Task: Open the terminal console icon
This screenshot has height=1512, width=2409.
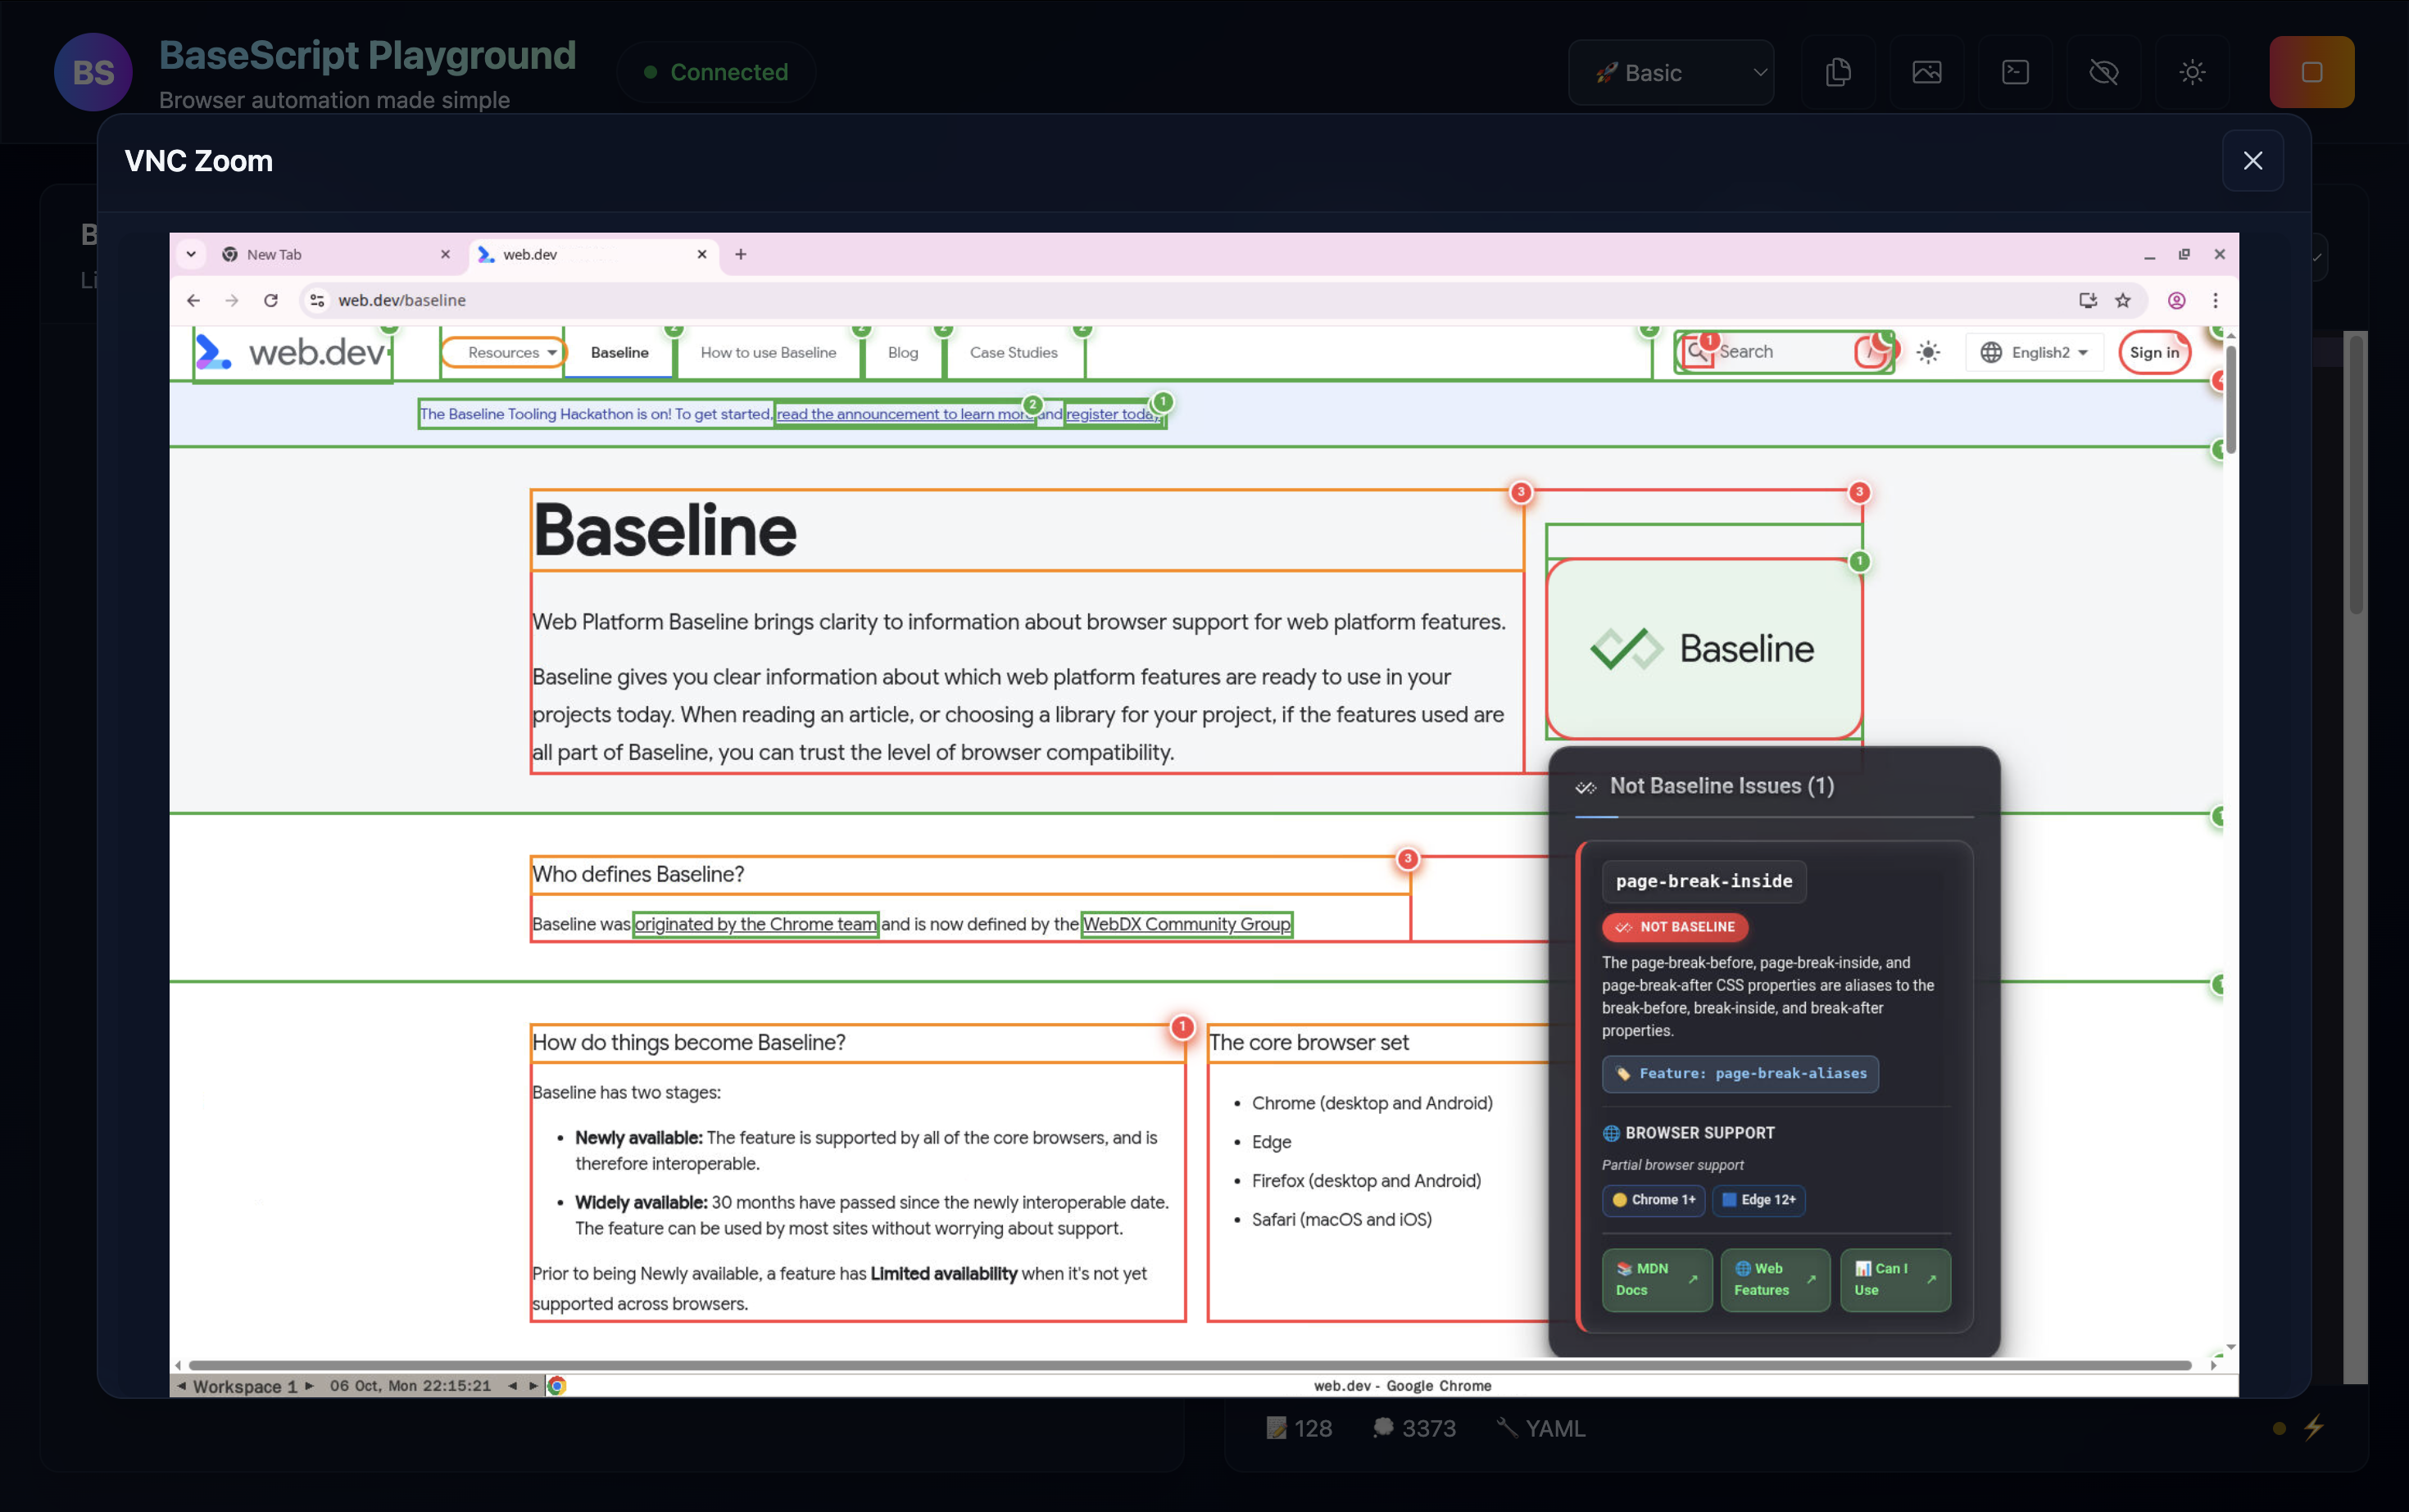Action: 2015,72
